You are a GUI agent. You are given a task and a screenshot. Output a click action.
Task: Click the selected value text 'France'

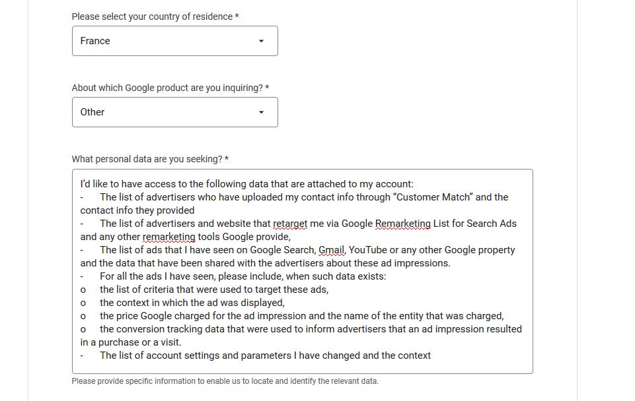point(95,41)
